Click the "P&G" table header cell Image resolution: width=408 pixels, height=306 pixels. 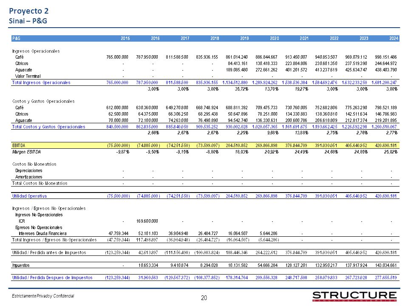point(16,38)
